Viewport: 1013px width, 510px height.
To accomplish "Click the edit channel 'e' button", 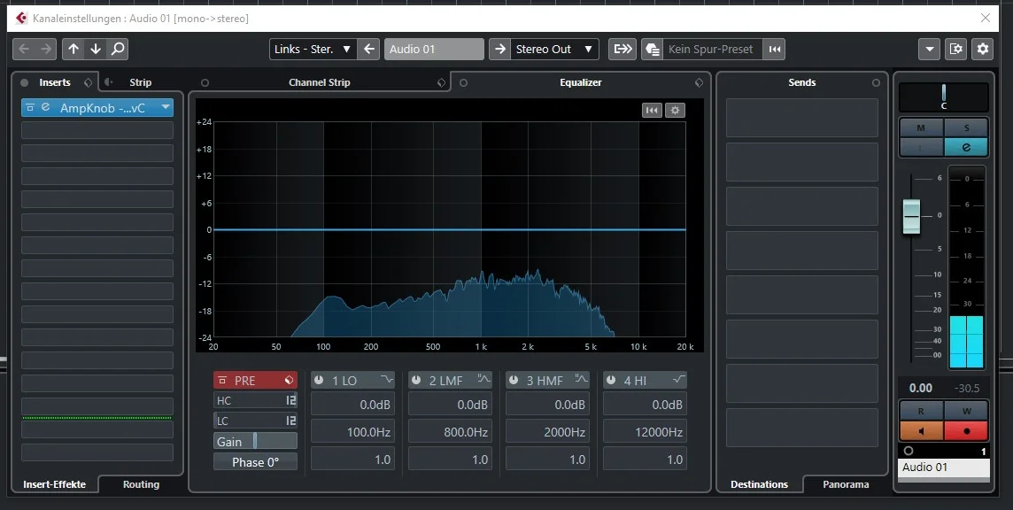I will [x=966, y=147].
